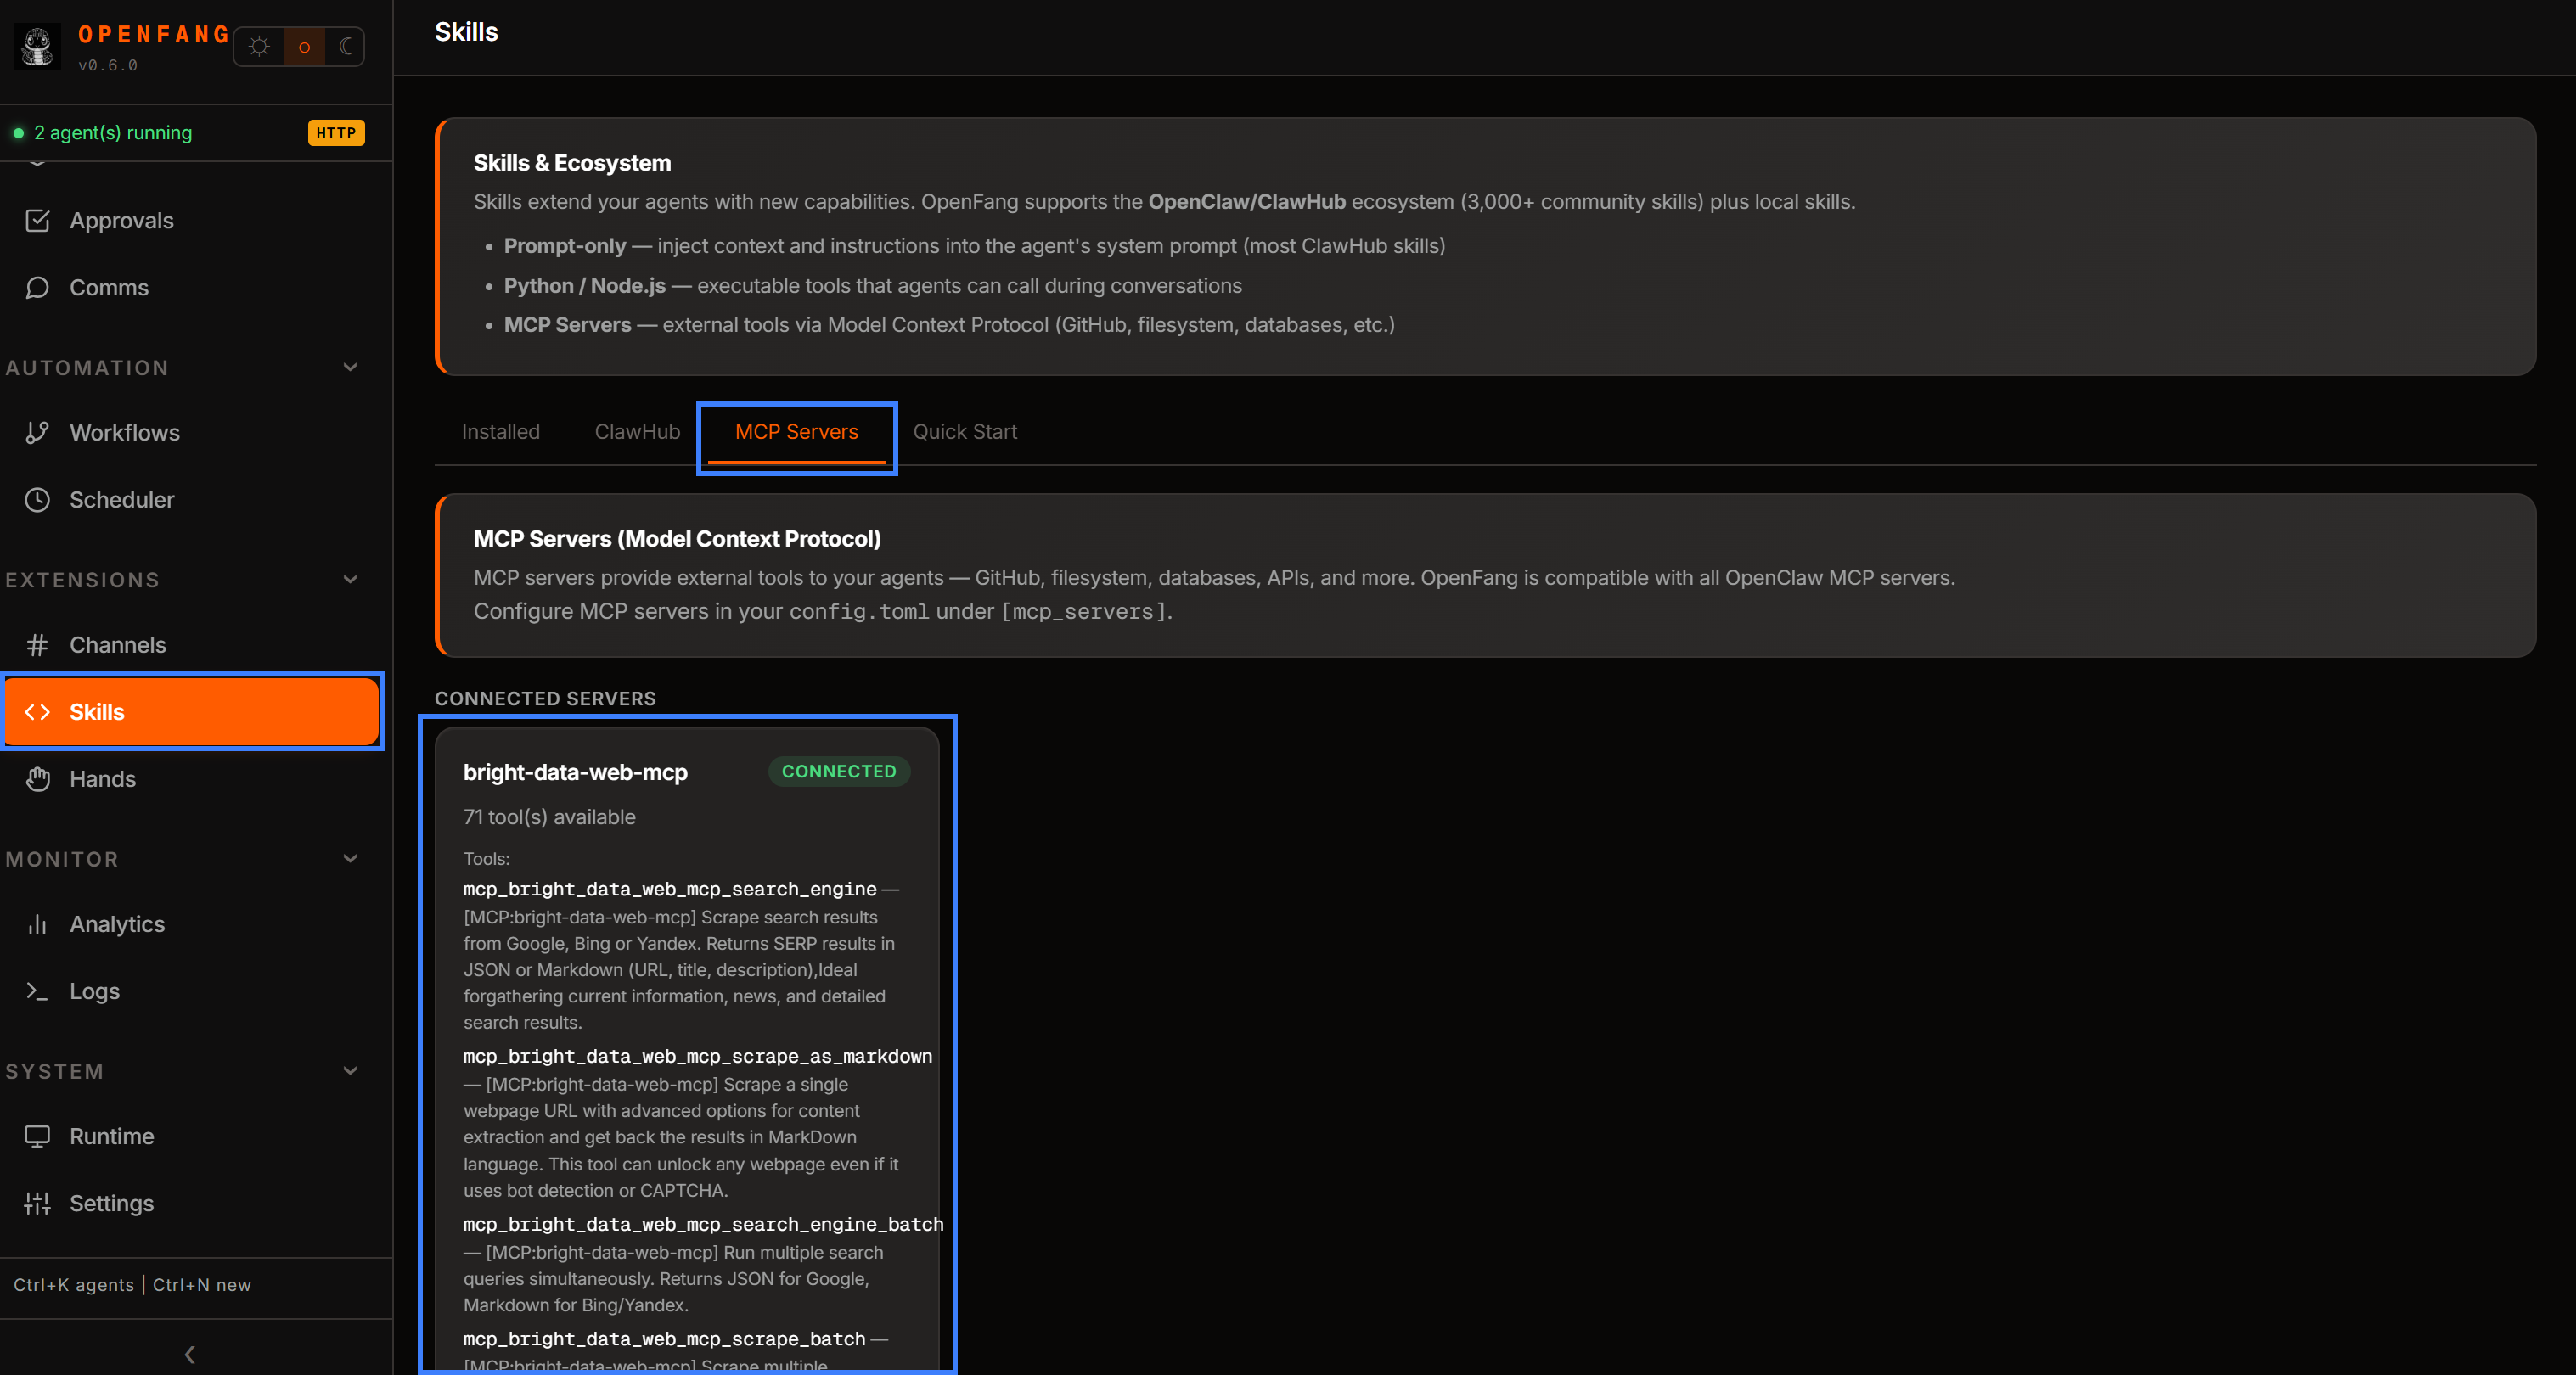This screenshot has height=1375, width=2576.
Task: Collapse the AUTOMATION section
Action: click(349, 367)
